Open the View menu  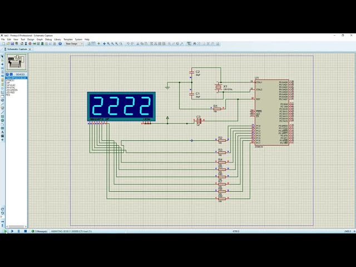pyautogui.click(x=16, y=39)
